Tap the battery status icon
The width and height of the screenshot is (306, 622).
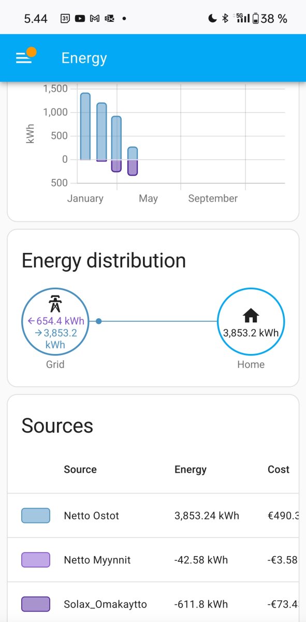(x=255, y=19)
